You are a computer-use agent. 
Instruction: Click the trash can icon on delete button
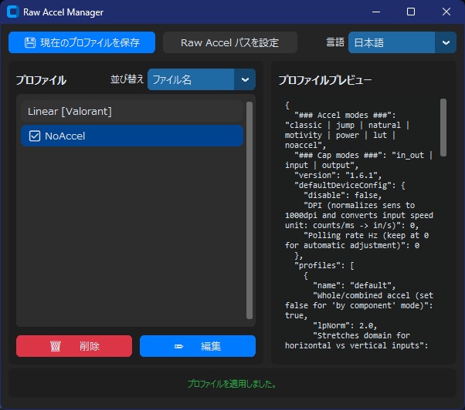(x=55, y=346)
